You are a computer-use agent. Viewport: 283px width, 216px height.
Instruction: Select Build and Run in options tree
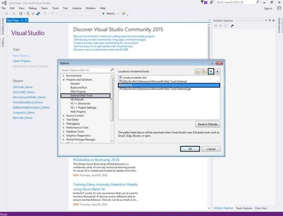coord(78,87)
